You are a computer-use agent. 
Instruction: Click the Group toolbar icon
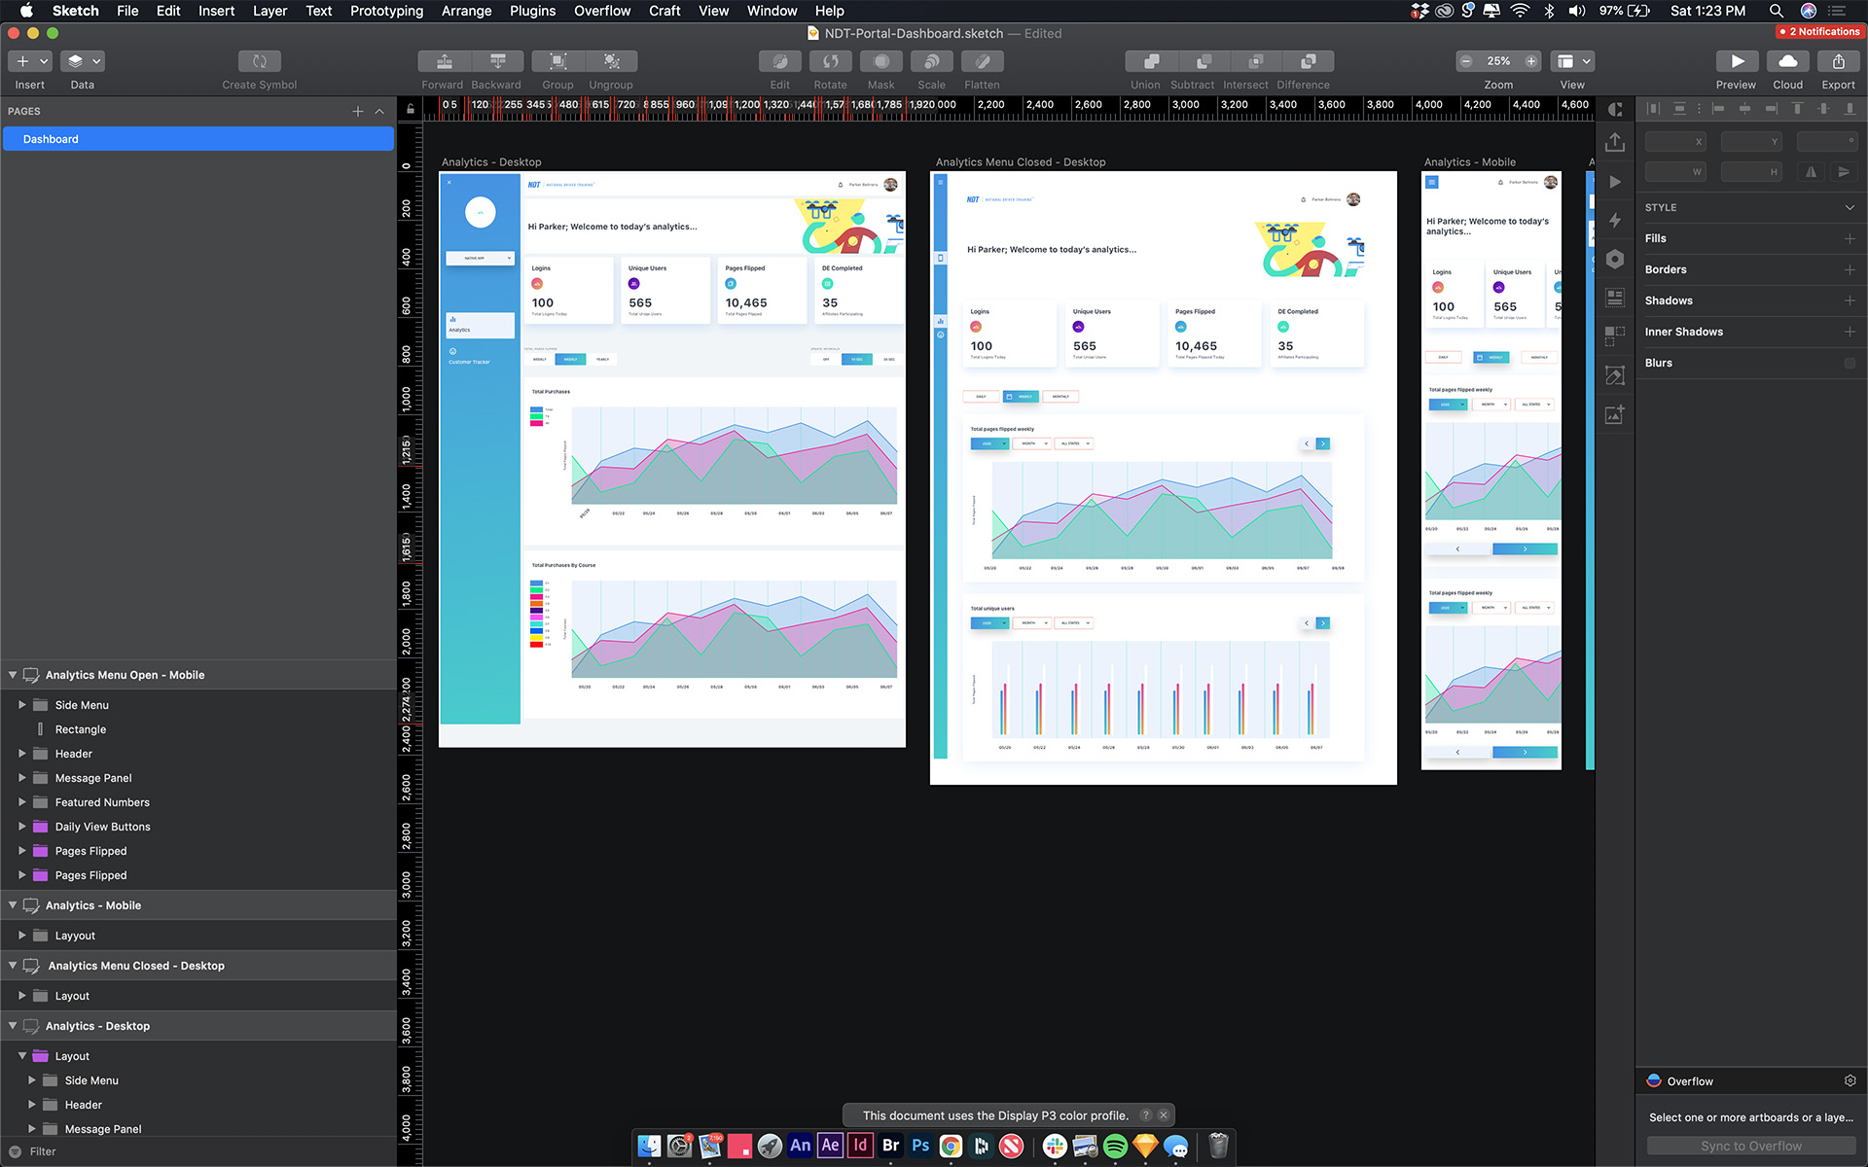557,61
